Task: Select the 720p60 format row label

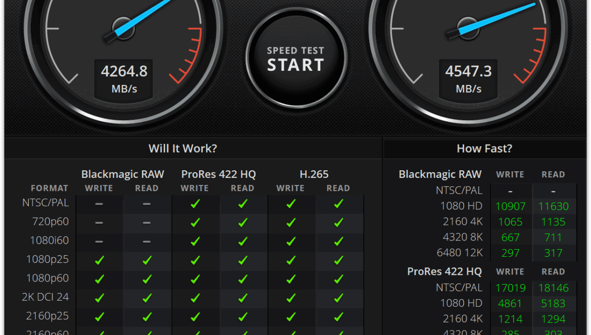Action: pyautogui.click(x=51, y=222)
